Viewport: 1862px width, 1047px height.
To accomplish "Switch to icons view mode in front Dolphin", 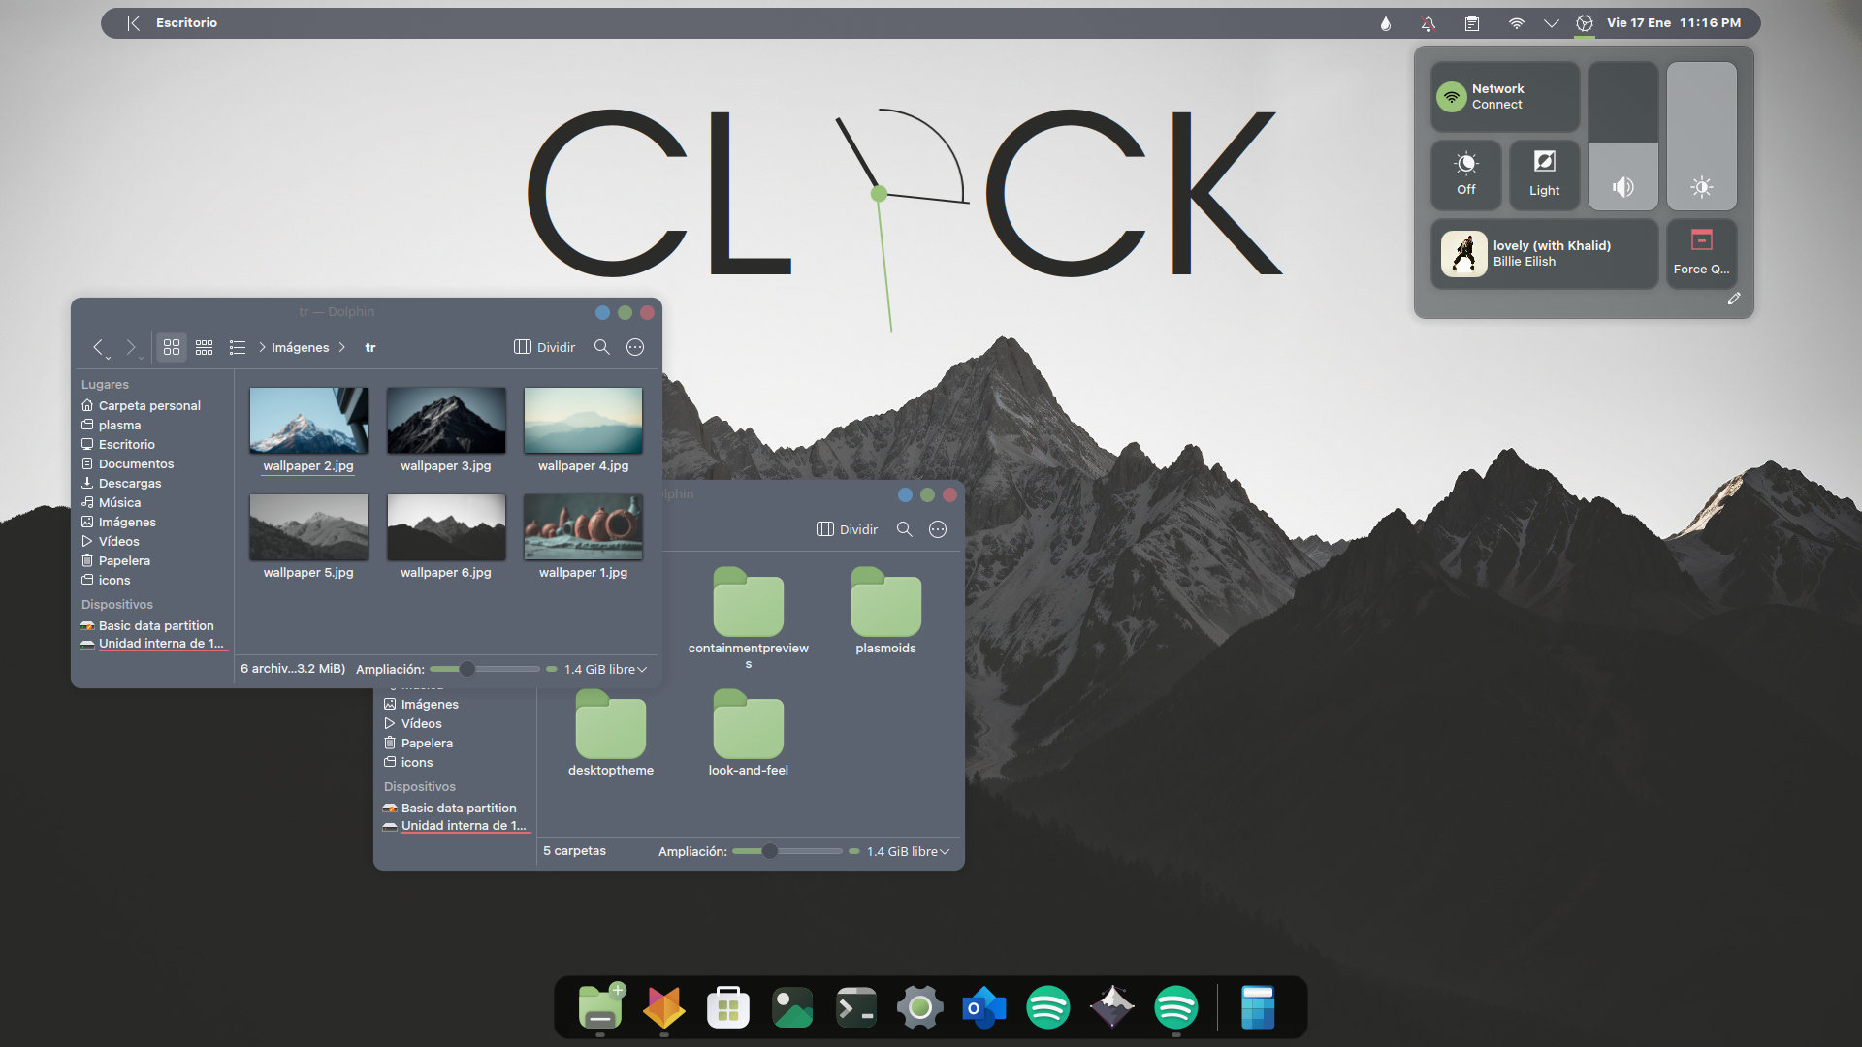I will [x=172, y=347].
